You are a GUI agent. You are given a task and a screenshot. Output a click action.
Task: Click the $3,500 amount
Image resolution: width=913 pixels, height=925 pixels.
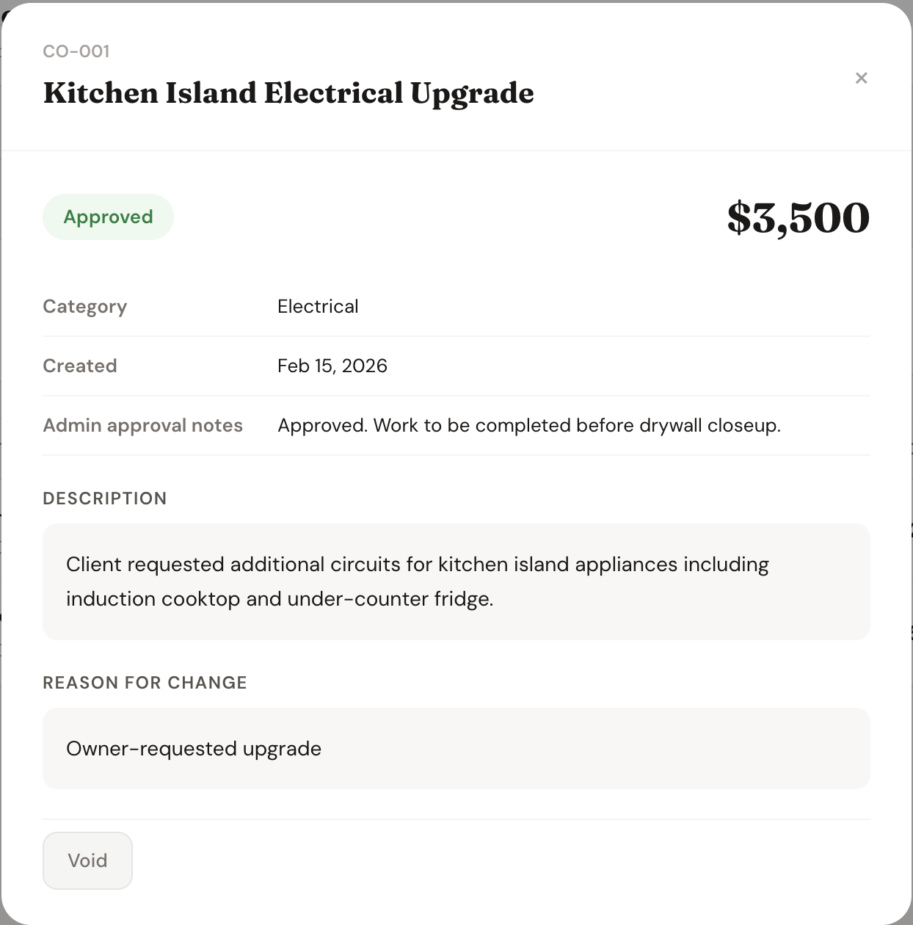(x=798, y=218)
